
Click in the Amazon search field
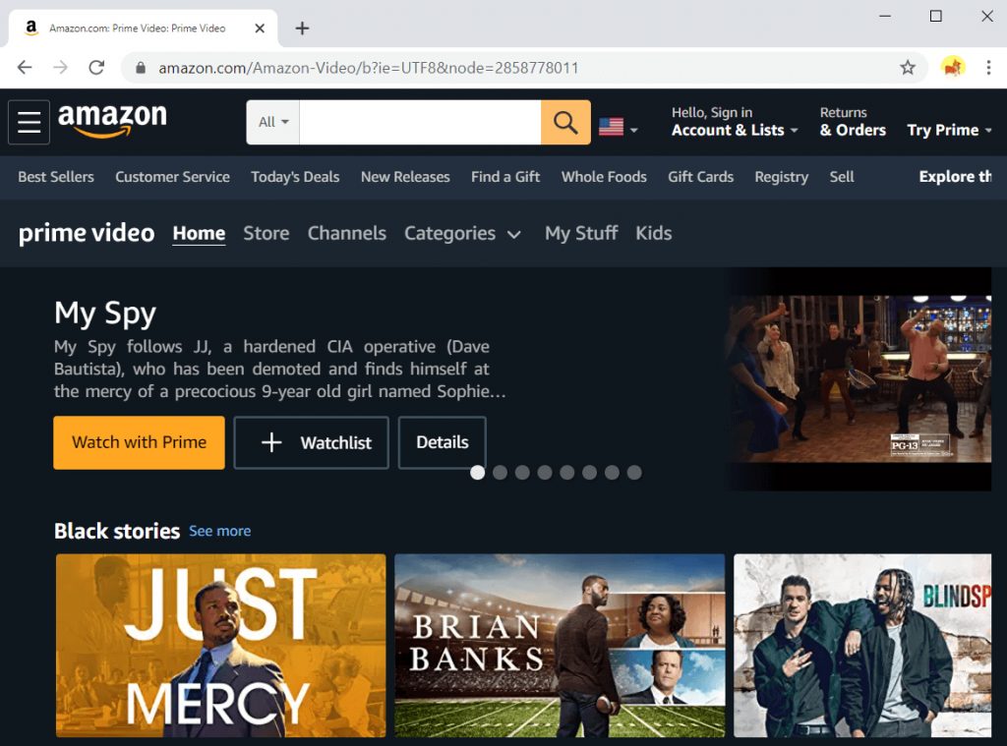(420, 122)
